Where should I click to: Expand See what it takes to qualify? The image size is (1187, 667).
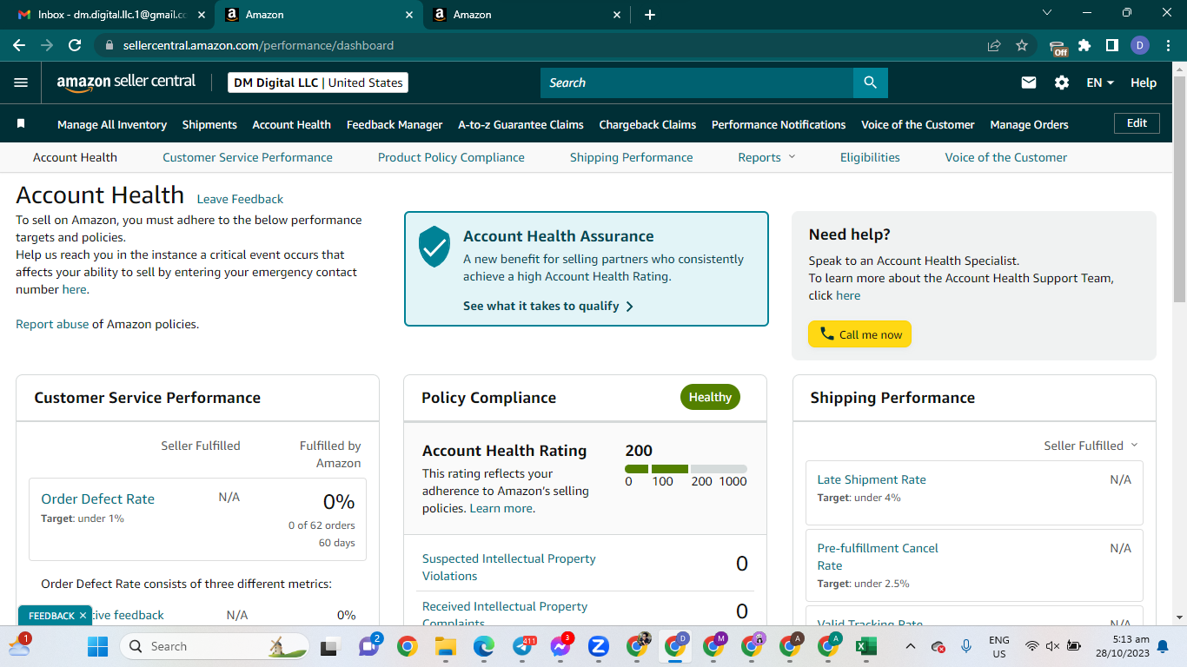547,306
